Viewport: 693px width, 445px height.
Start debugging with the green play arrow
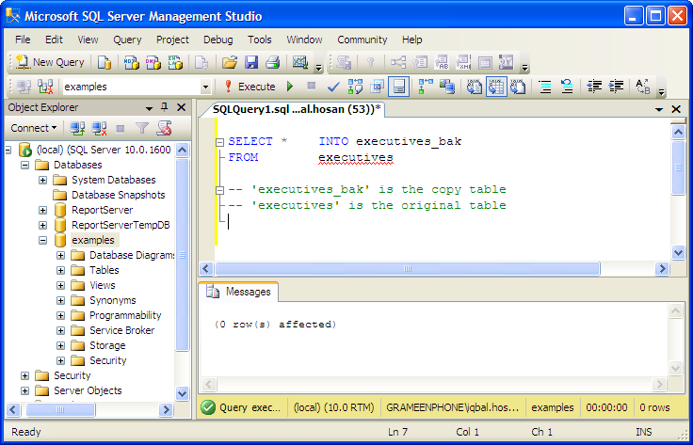(x=290, y=87)
